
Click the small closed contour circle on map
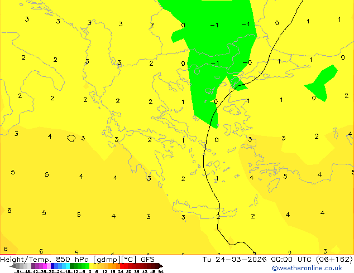click(x=71, y=138)
